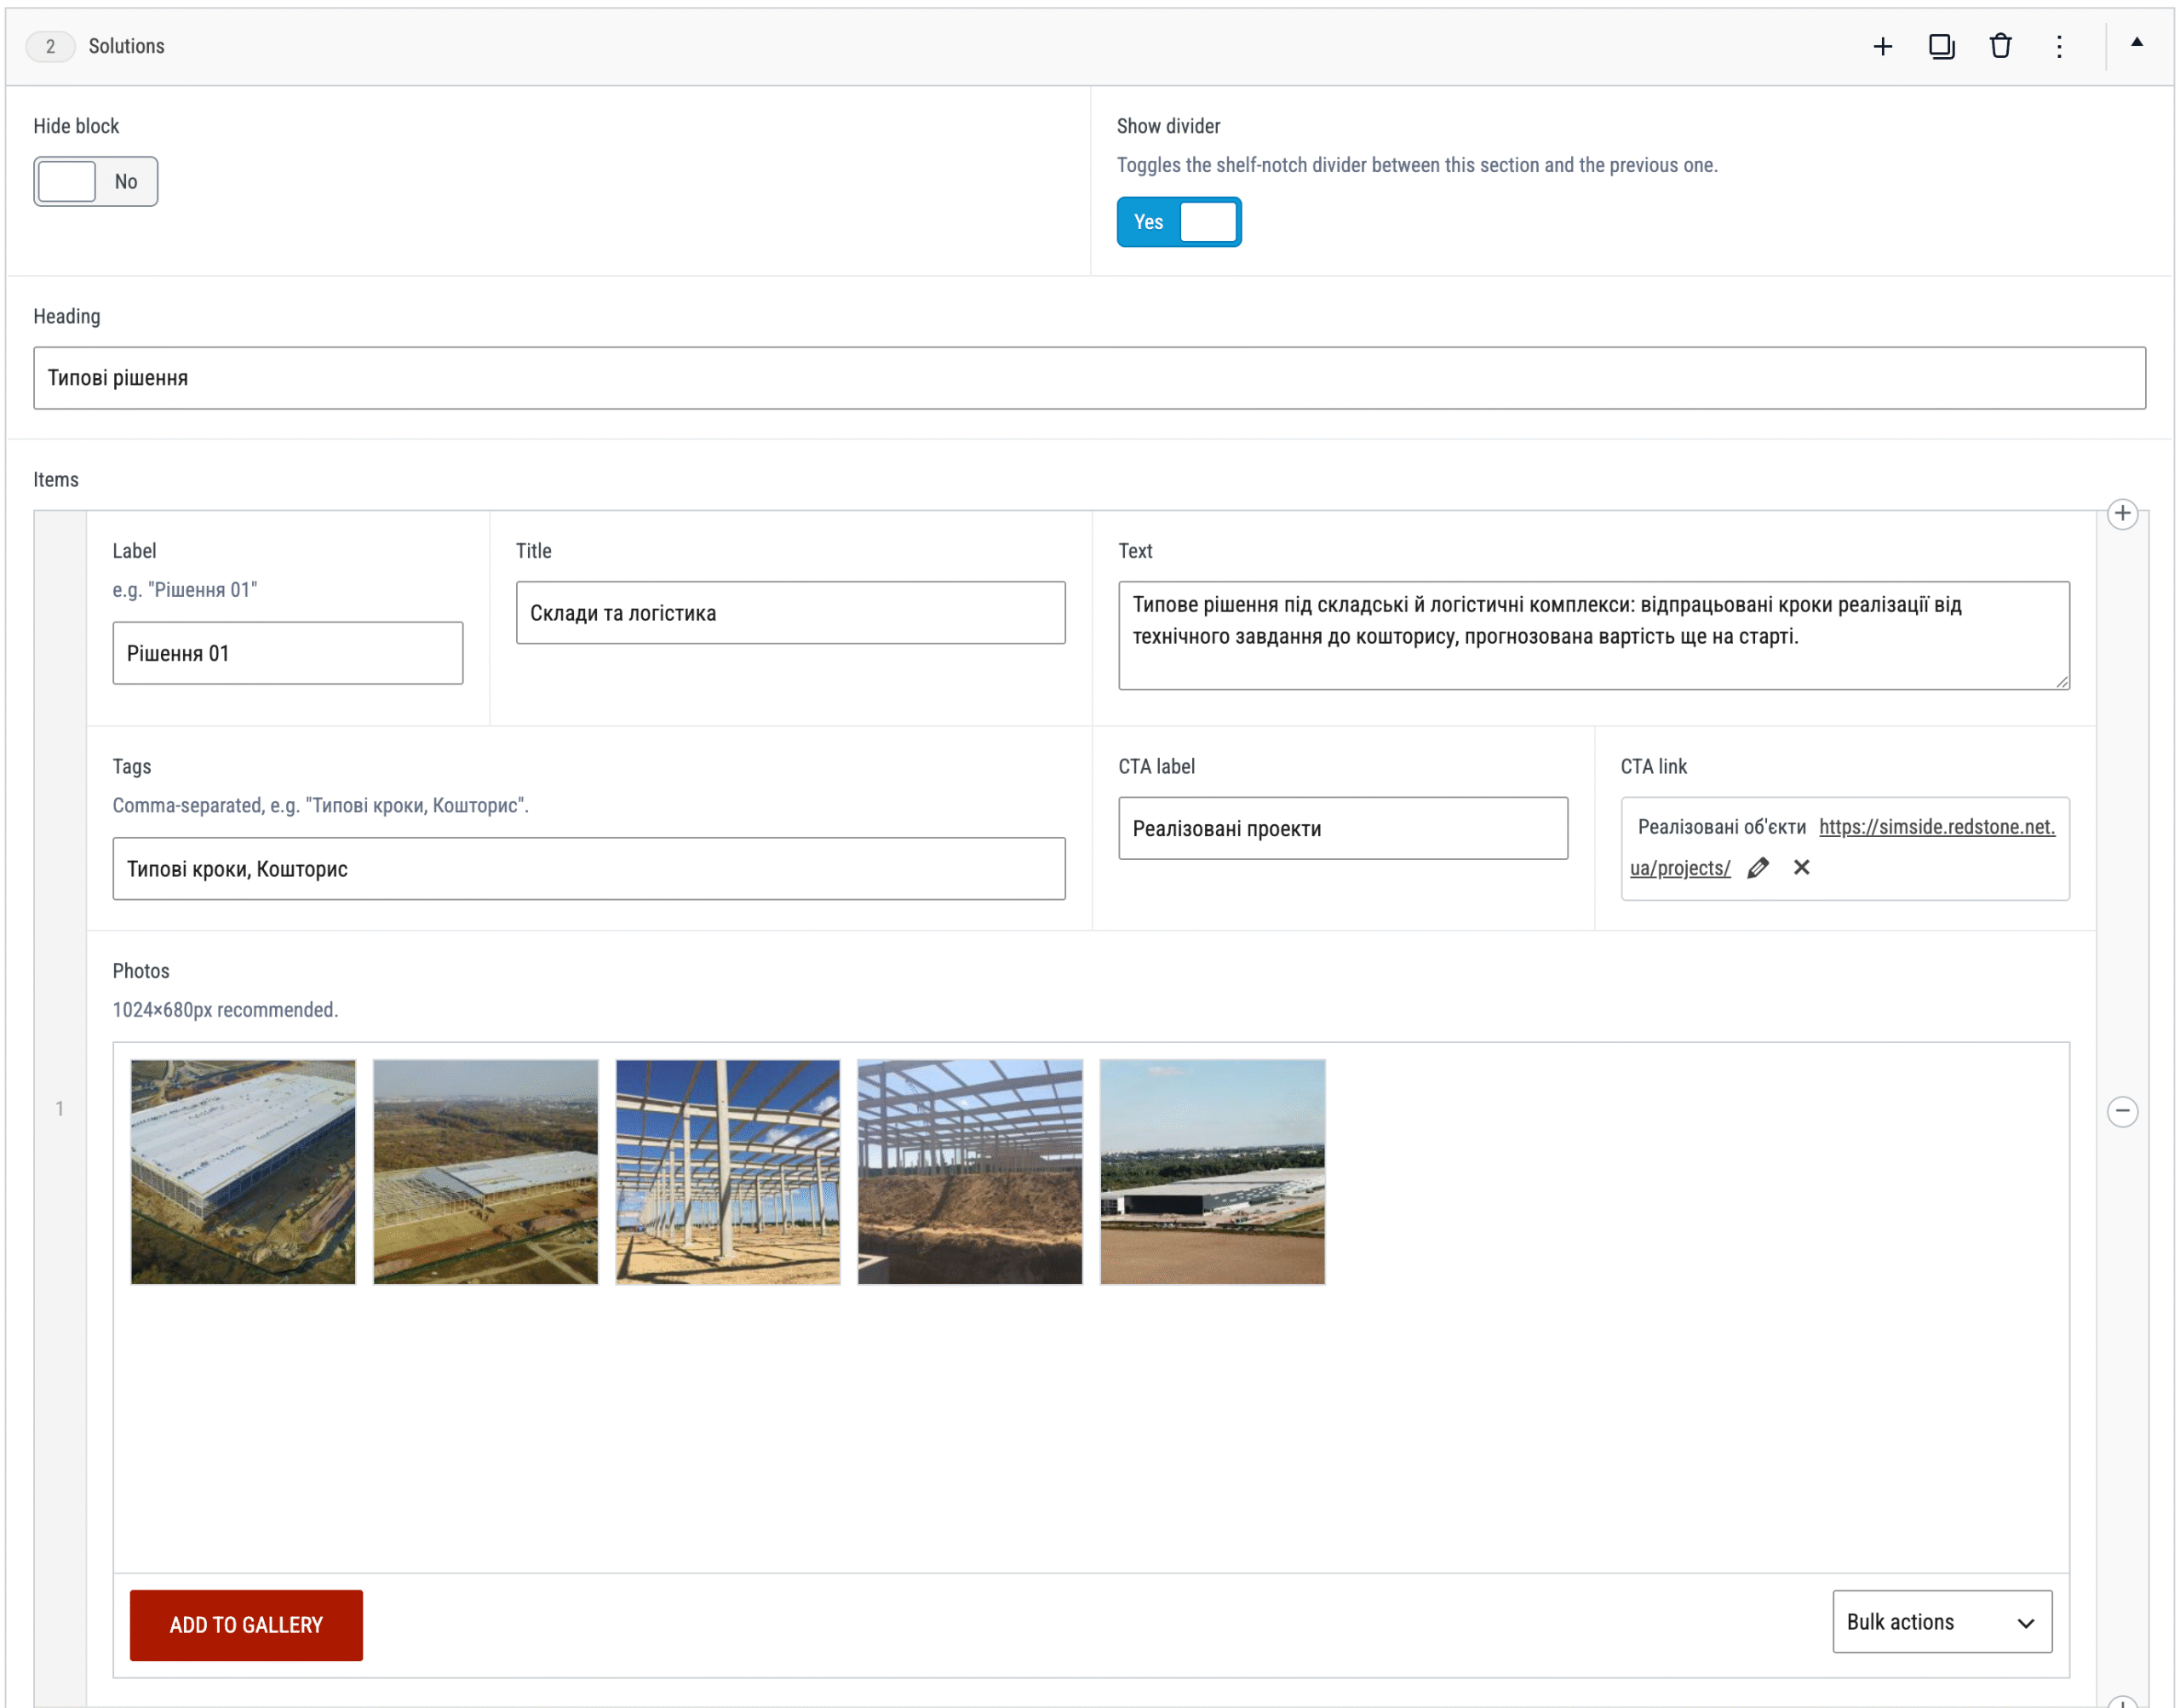Delete the Solutions block with the trash icon
Screen dimensions: 2180x1708
point(2000,46)
